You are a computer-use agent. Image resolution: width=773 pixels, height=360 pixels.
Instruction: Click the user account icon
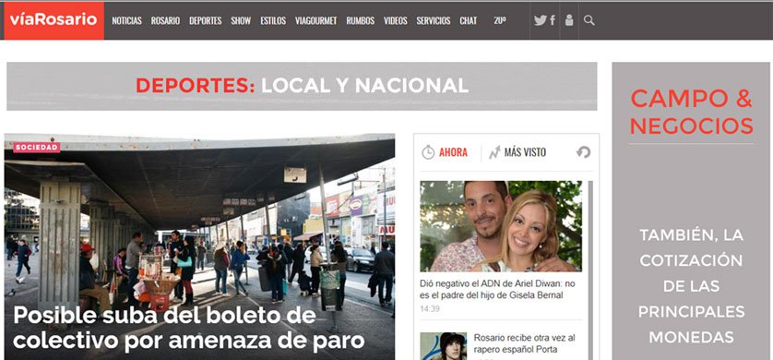click(x=569, y=20)
